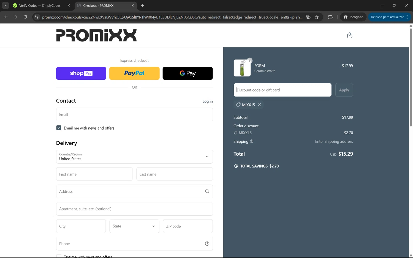This screenshot has width=413, height=258.
Task: Pay with Google Pay button
Action: coord(188,73)
